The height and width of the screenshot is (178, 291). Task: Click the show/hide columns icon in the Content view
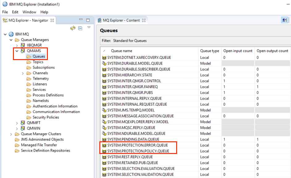285,20
